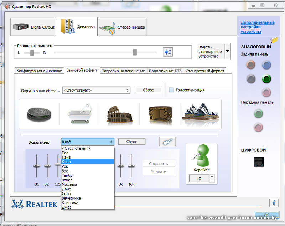285x226 pixels.
Task: Click the green front panel jack
Action: (258, 114)
